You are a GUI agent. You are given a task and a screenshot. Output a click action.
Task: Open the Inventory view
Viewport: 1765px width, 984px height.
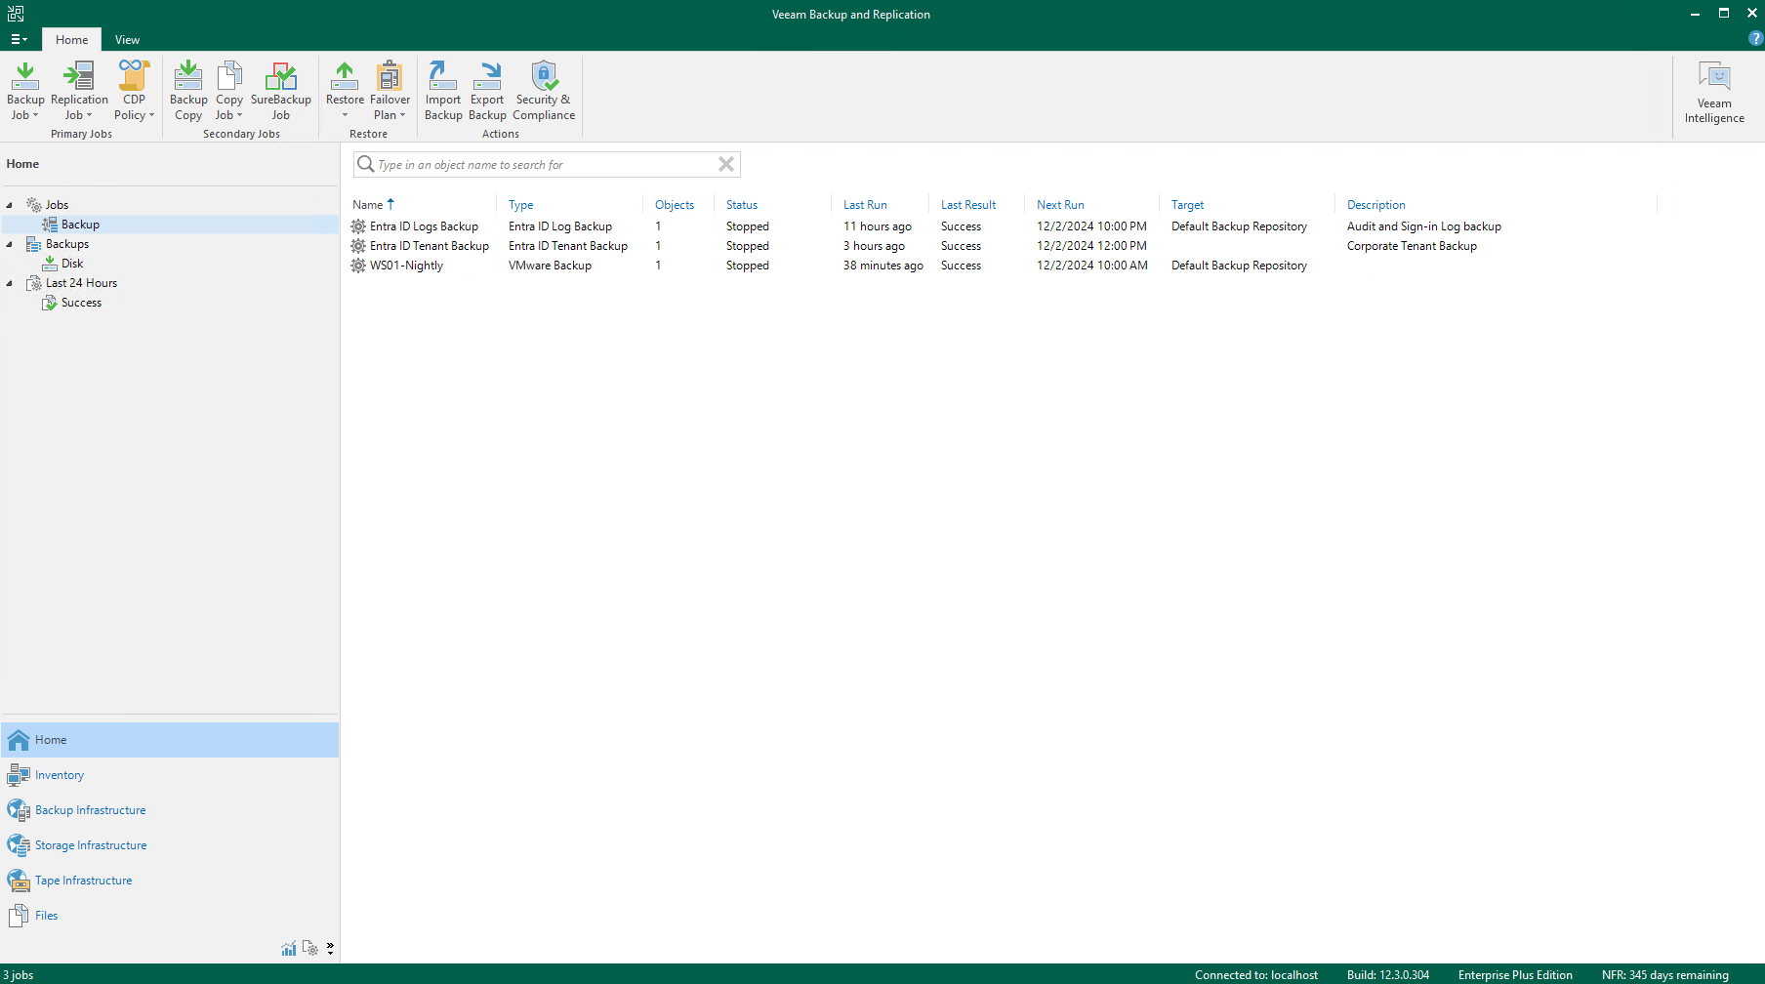point(60,775)
